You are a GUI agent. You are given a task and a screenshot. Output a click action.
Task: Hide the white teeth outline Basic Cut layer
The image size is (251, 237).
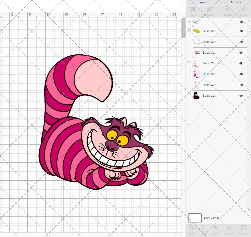(x=241, y=42)
